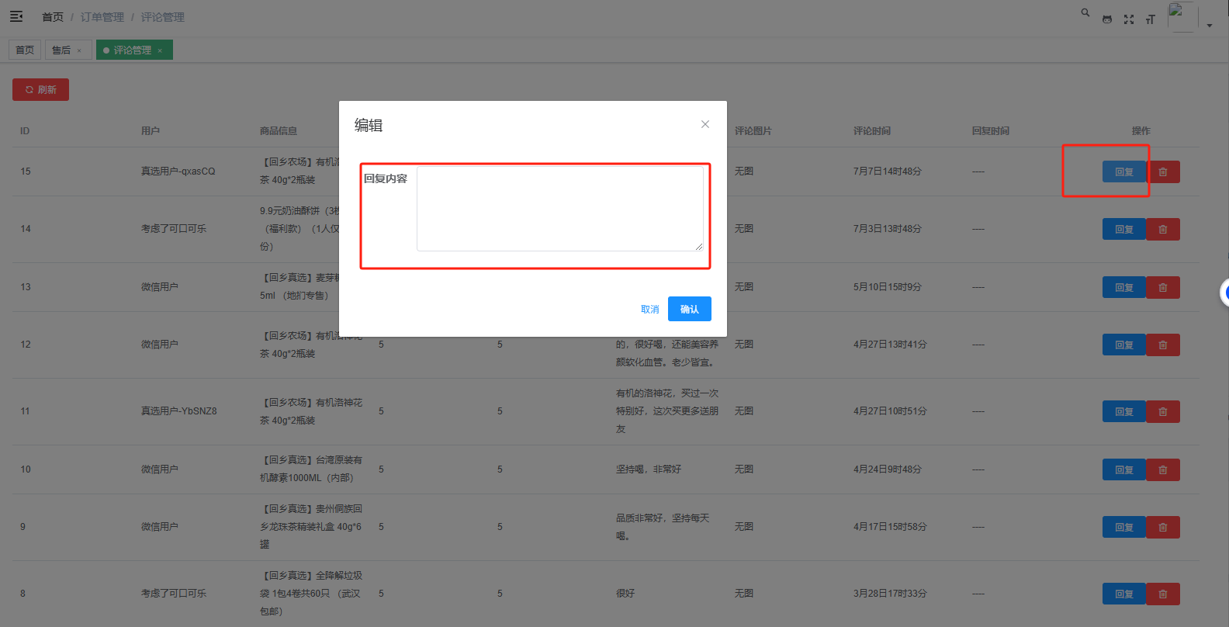
Task: Close the 评论管理 tab
Action: tap(160, 50)
